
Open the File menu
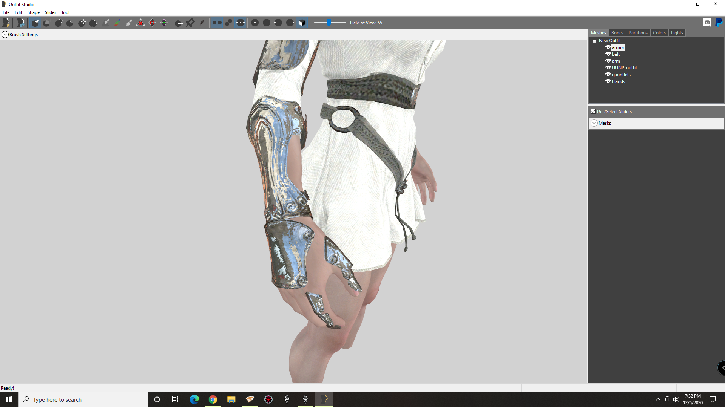6,12
